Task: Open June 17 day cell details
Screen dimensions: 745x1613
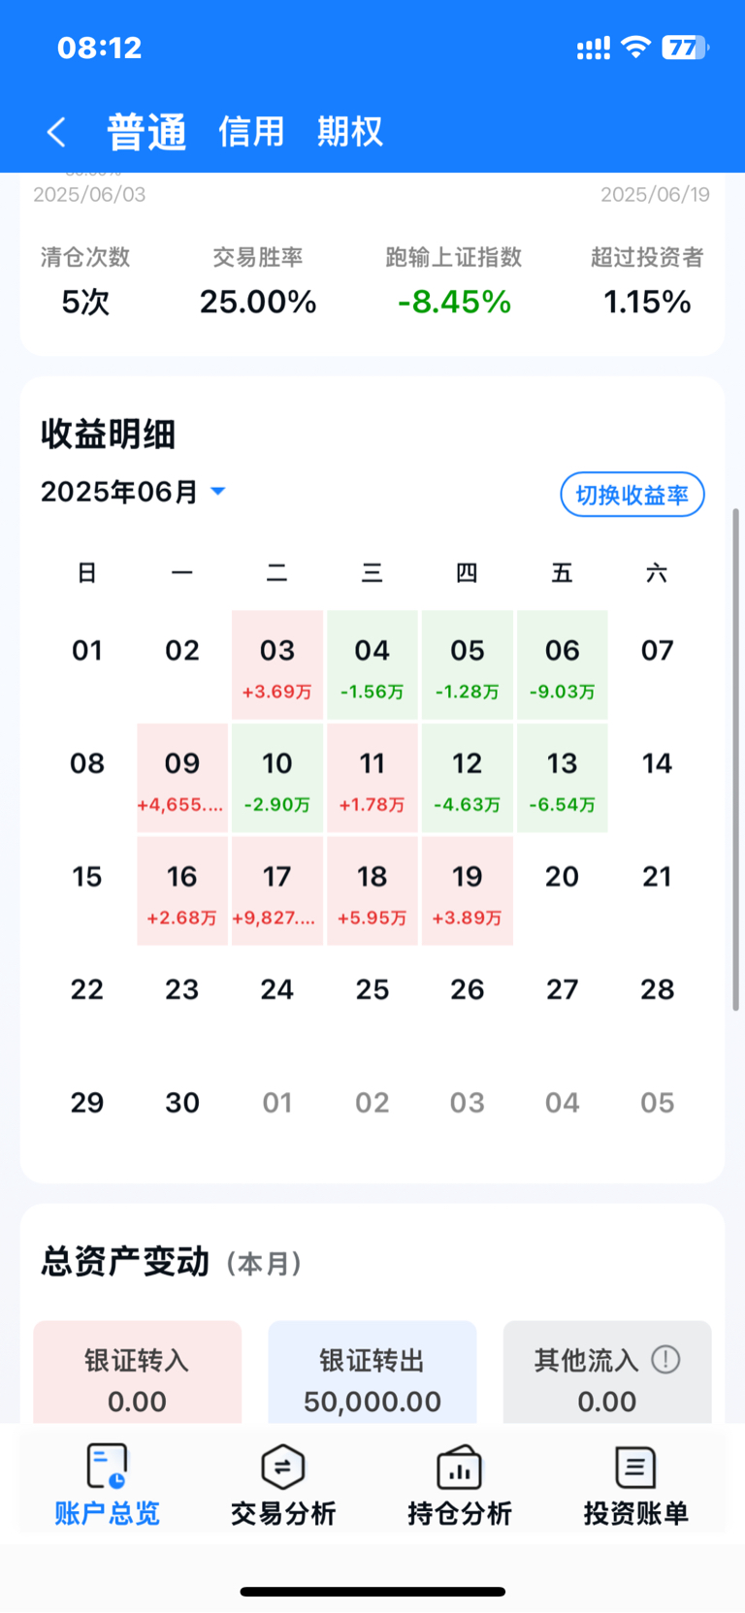Action: pos(277,890)
